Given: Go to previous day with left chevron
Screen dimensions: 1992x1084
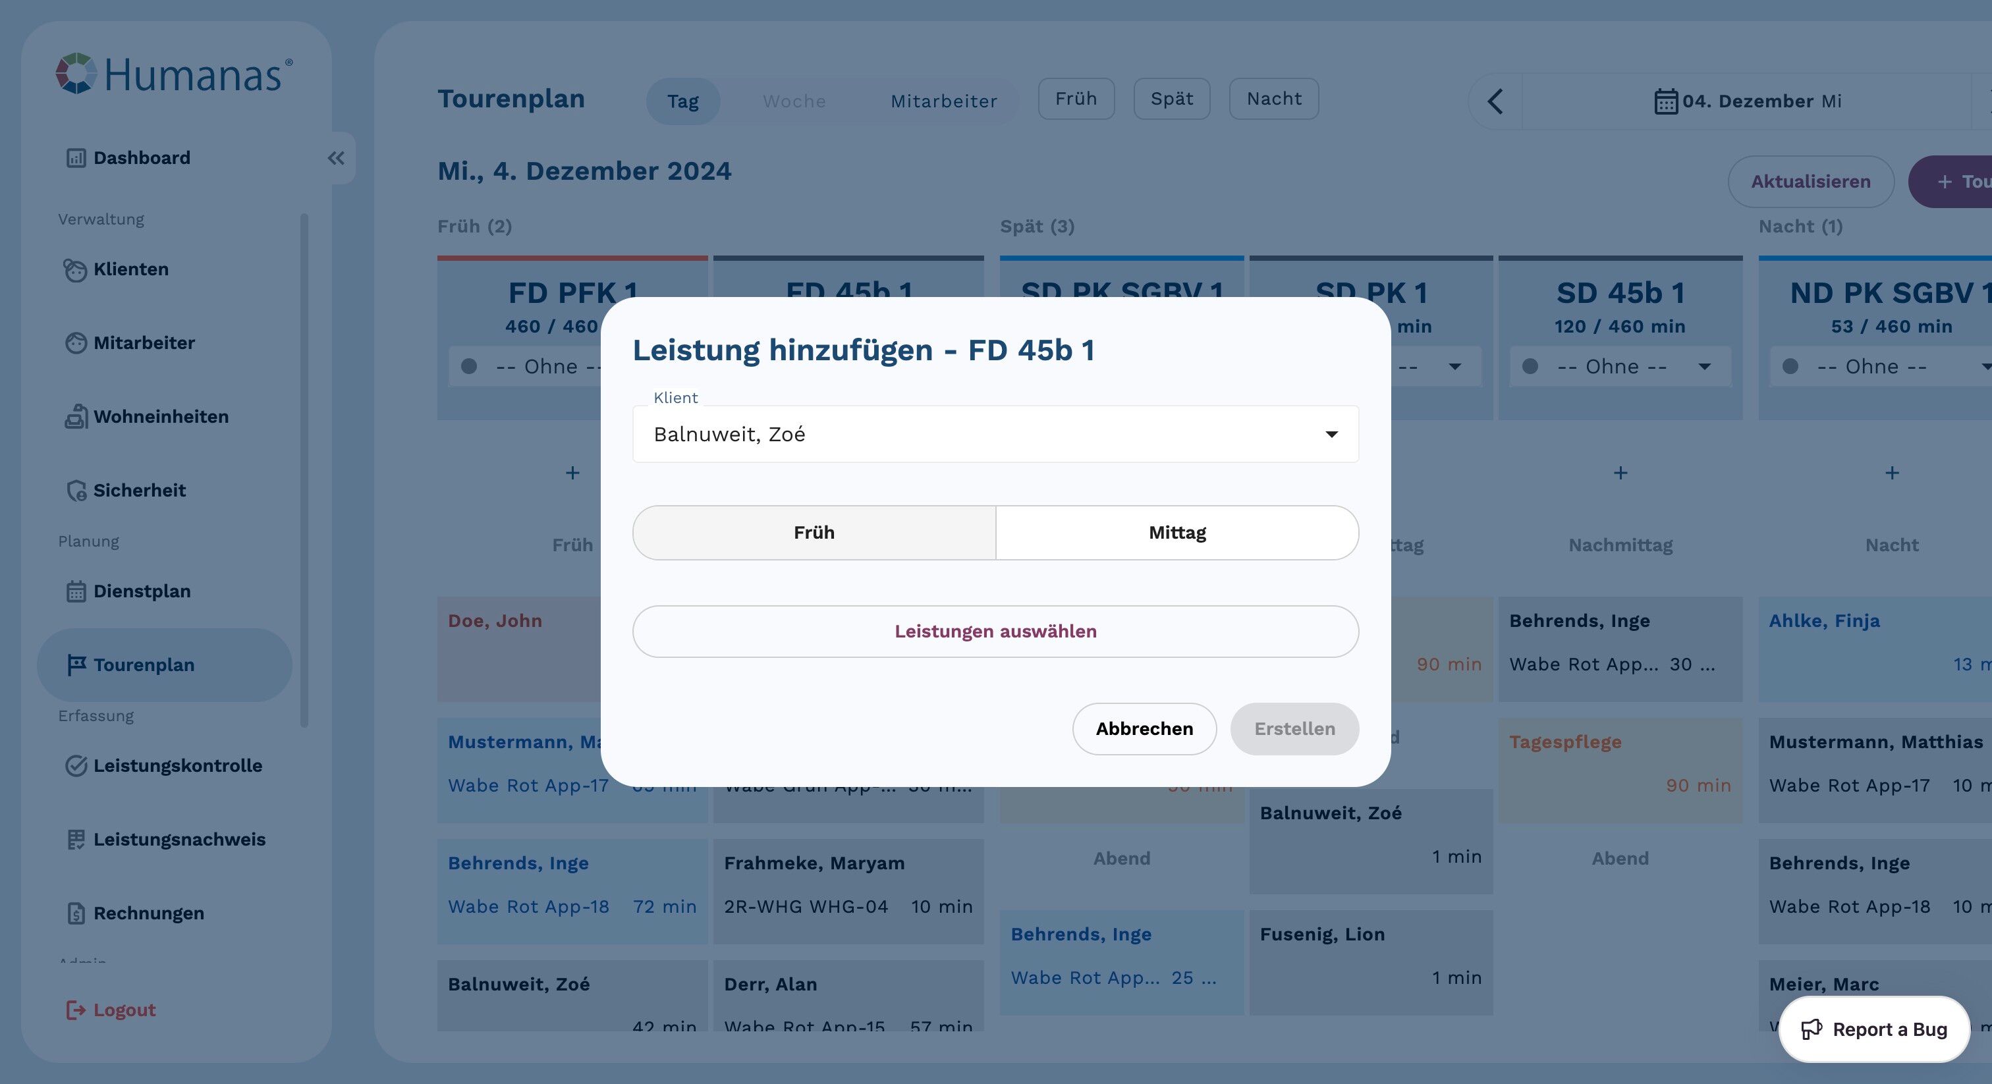Looking at the screenshot, I should tap(1495, 101).
